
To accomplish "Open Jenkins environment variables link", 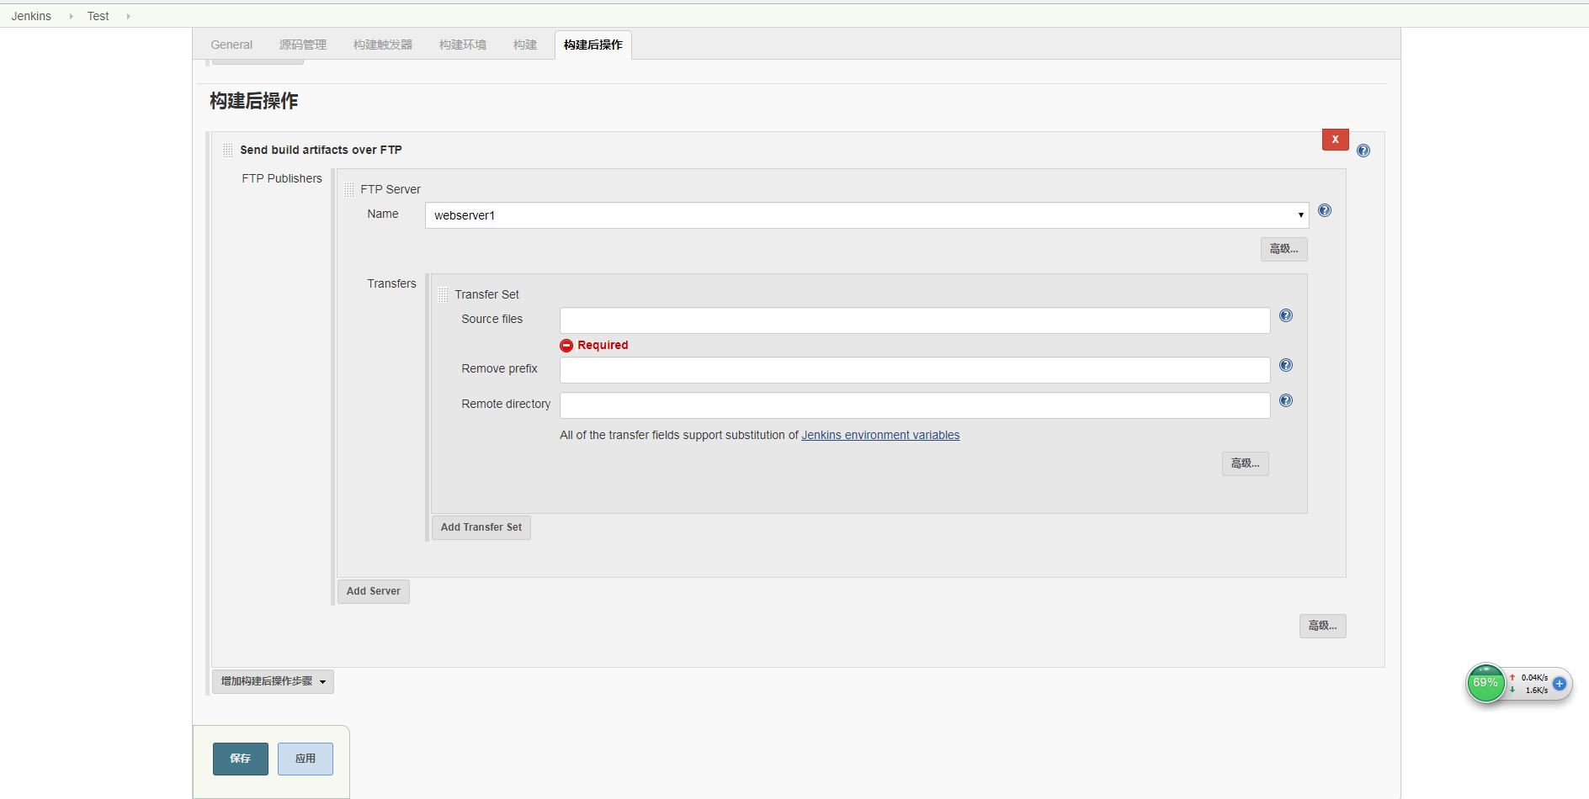I will point(880,435).
